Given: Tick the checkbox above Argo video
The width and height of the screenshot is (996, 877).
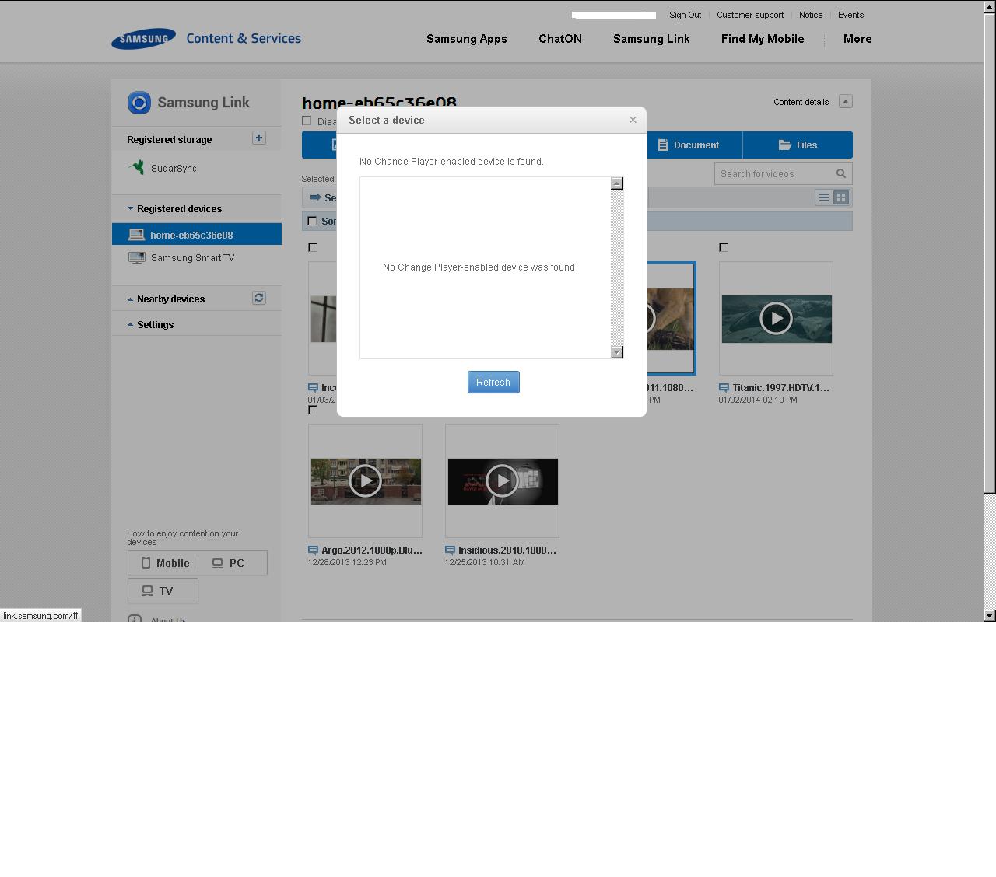Looking at the screenshot, I should 313,410.
